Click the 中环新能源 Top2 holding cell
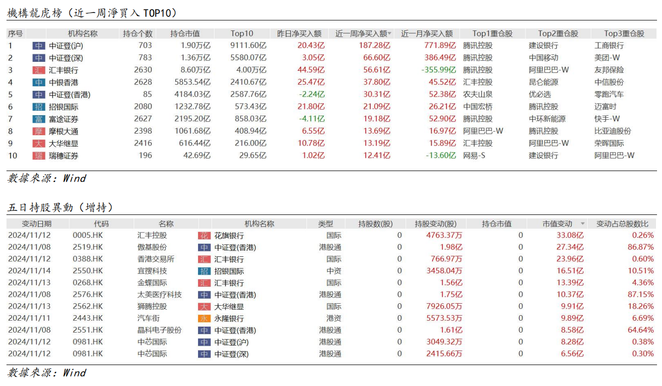 [547, 119]
